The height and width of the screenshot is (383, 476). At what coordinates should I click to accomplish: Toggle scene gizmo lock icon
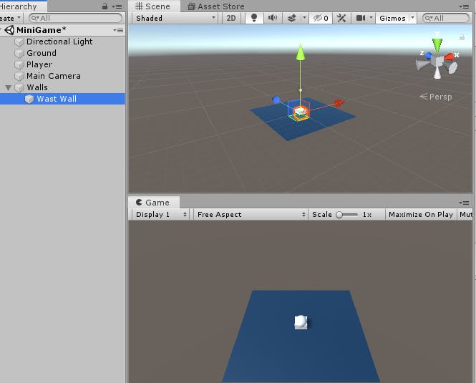click(x=462, y=37)
